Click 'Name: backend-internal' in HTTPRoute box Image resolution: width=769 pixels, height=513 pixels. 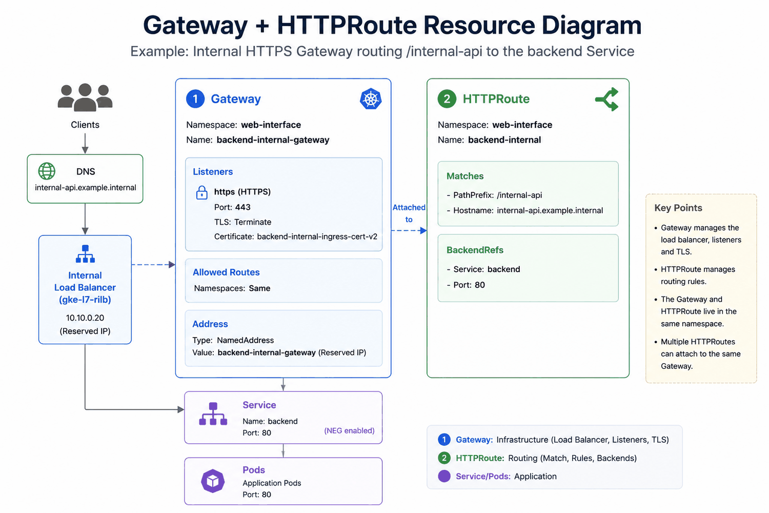pos(490,140)
